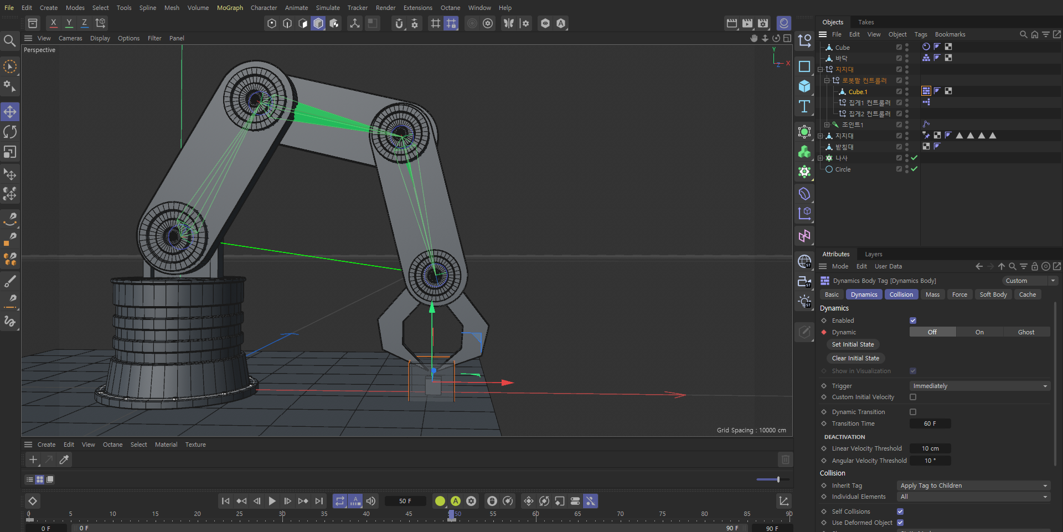Screen dimensions: 1063x532
Task: Click the Dynamics Body tag on Cube.1
Action: coord(926,91)
